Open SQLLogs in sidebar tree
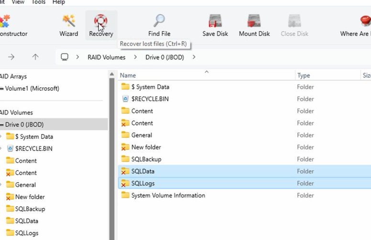 coord(27,233)
